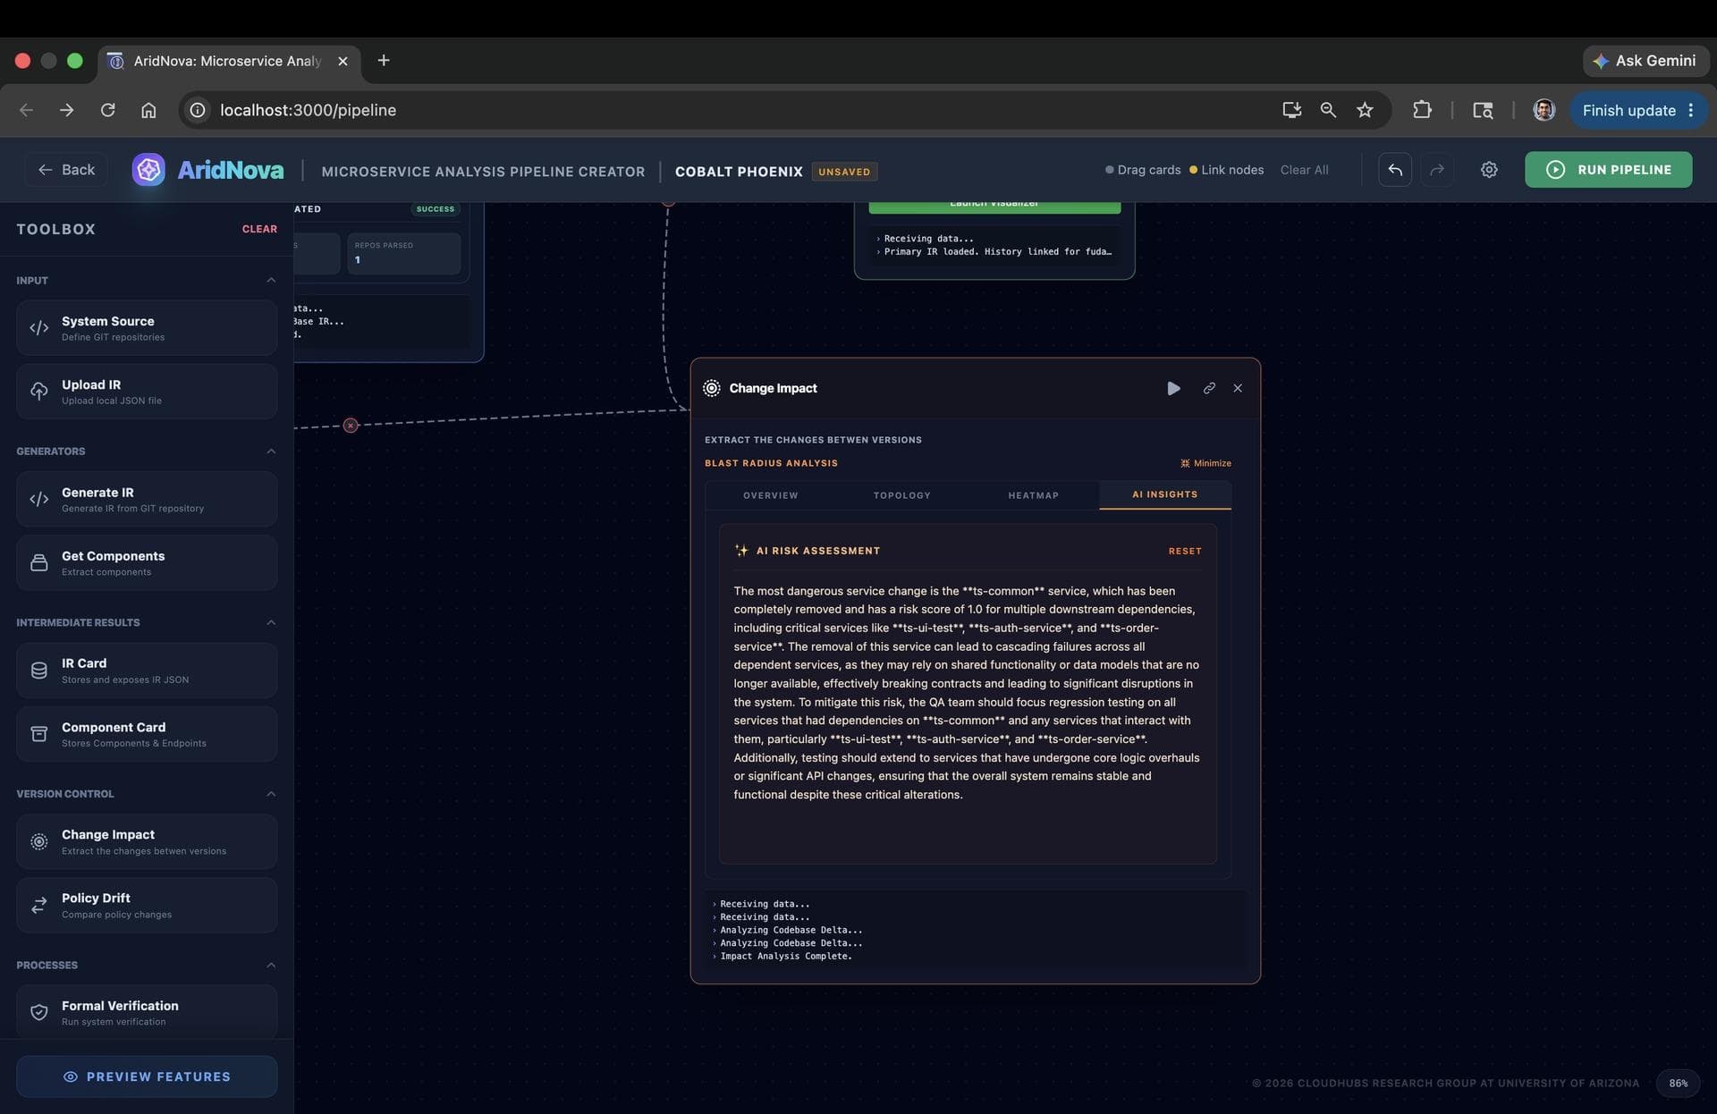Collapse the VERSION CONTROL section
Screen dimensions: 1717x1114
271,794
